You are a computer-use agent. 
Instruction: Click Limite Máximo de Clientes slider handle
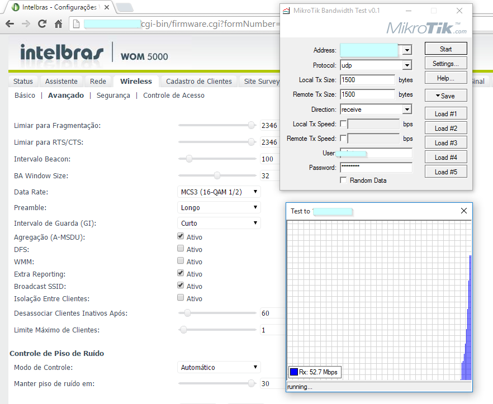click(x=183, y=330)
